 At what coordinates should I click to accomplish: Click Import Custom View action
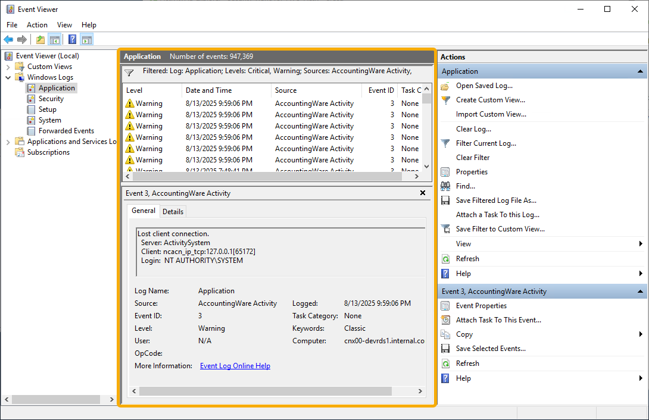tap(491, 114)
